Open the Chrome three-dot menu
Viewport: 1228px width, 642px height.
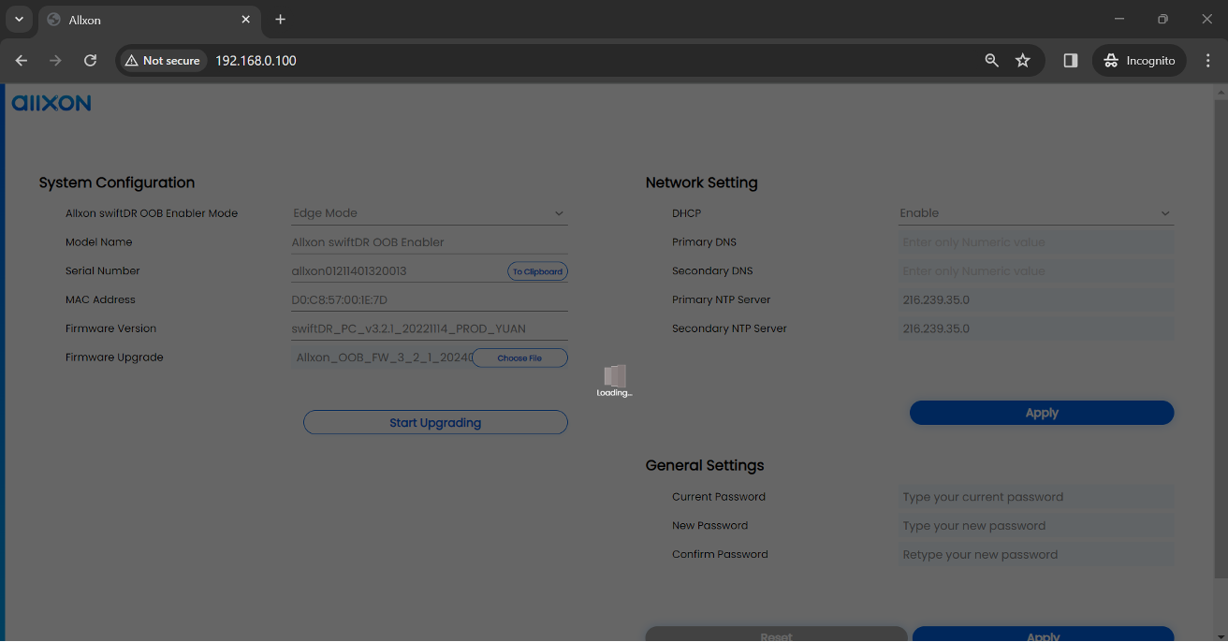tap(1206, 60)
